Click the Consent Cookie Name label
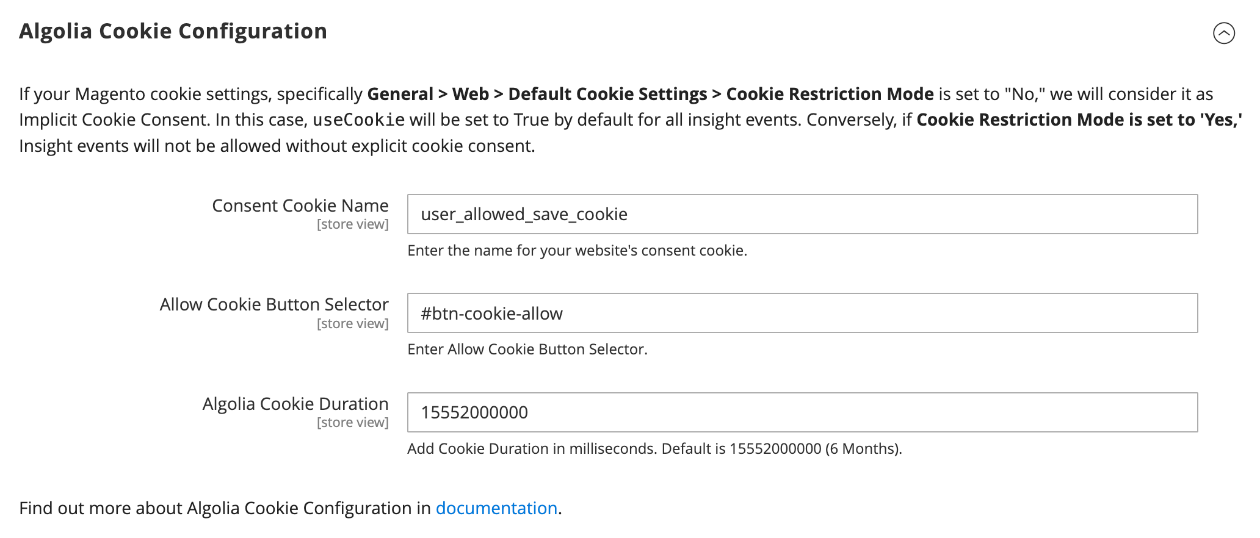Viewport: 1260px width, 538px height. tap(300, 206)
